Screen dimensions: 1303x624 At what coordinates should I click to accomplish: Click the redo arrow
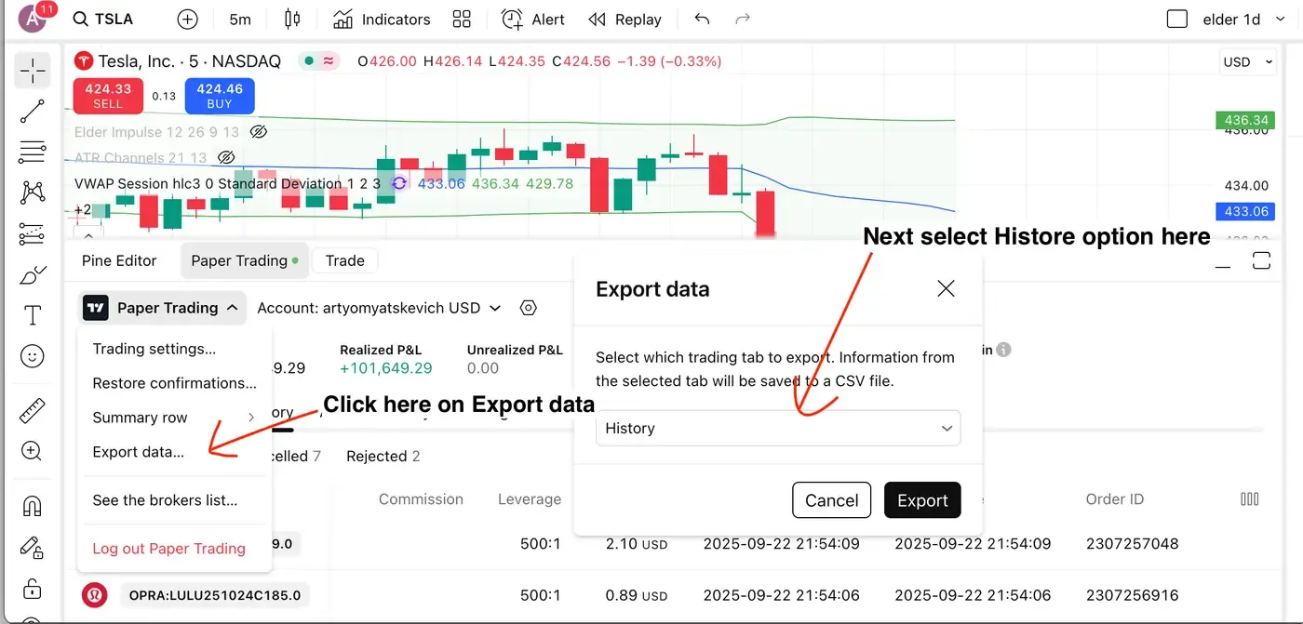pyautogui.click(x=743, y=20)
